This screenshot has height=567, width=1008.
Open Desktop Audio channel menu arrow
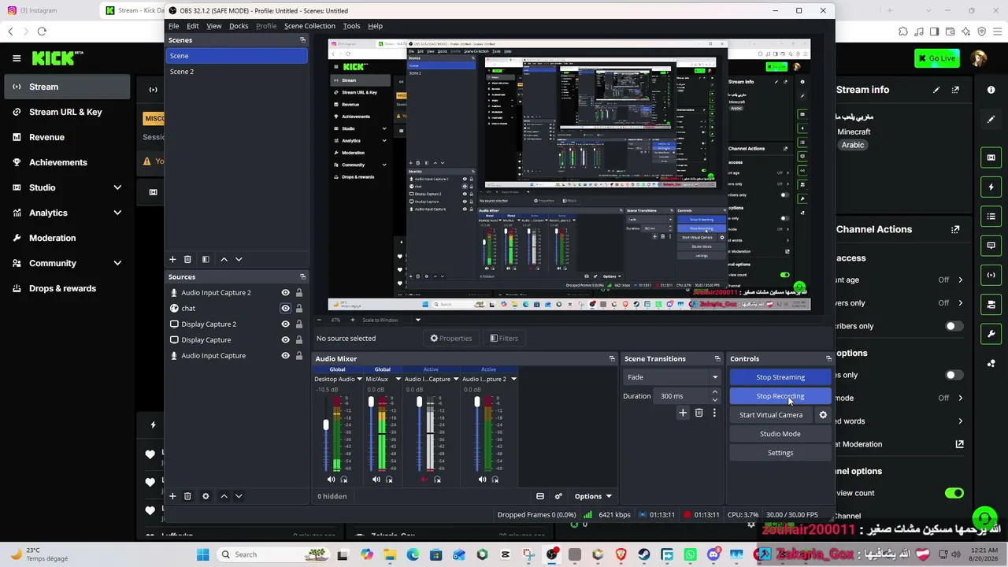tap(359, 379)
